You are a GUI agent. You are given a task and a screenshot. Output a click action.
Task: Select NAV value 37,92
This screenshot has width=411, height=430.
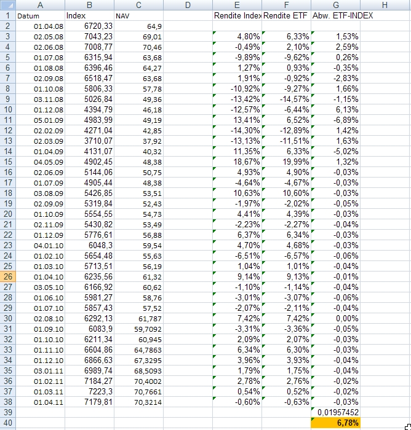pos(138,141)
